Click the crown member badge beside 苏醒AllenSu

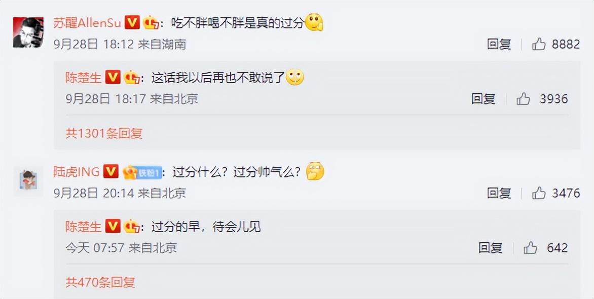coord(150,23)
